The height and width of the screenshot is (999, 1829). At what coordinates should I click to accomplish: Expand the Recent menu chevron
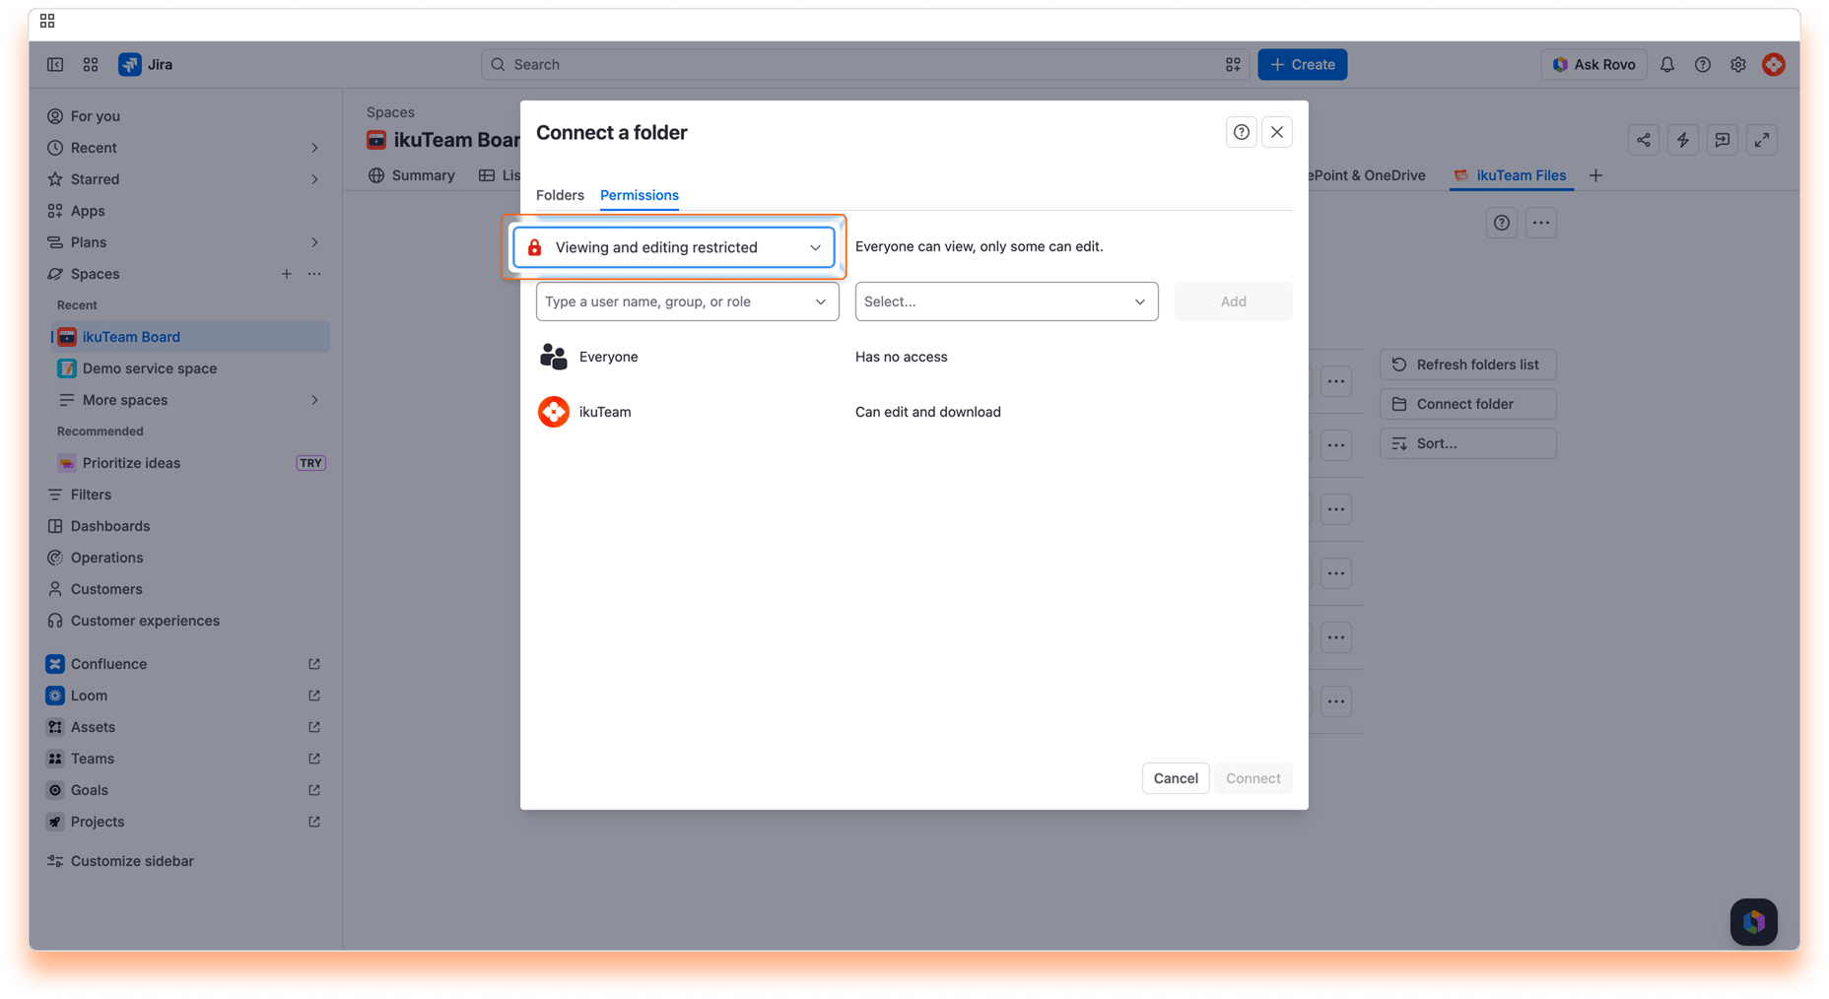[314, 148]
